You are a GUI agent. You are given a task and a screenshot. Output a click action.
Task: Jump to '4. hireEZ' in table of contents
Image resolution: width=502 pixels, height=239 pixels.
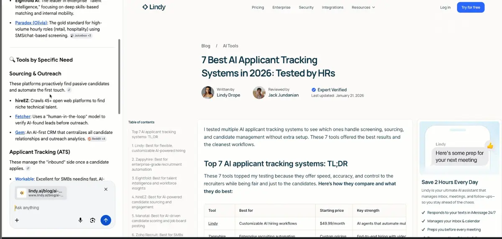(x=156, y=202)
